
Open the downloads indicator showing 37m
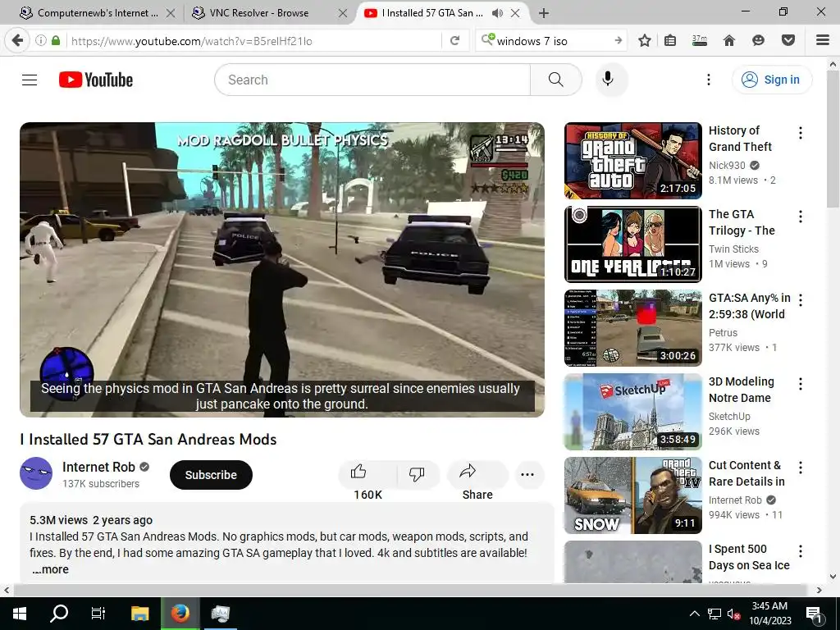click(700, 41)
